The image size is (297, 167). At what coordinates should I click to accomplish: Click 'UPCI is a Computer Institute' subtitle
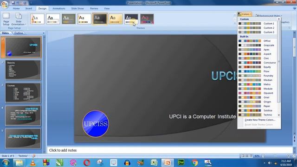(x=202, y=116)
